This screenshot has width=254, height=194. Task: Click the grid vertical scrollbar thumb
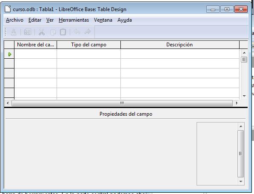(244, 60)
